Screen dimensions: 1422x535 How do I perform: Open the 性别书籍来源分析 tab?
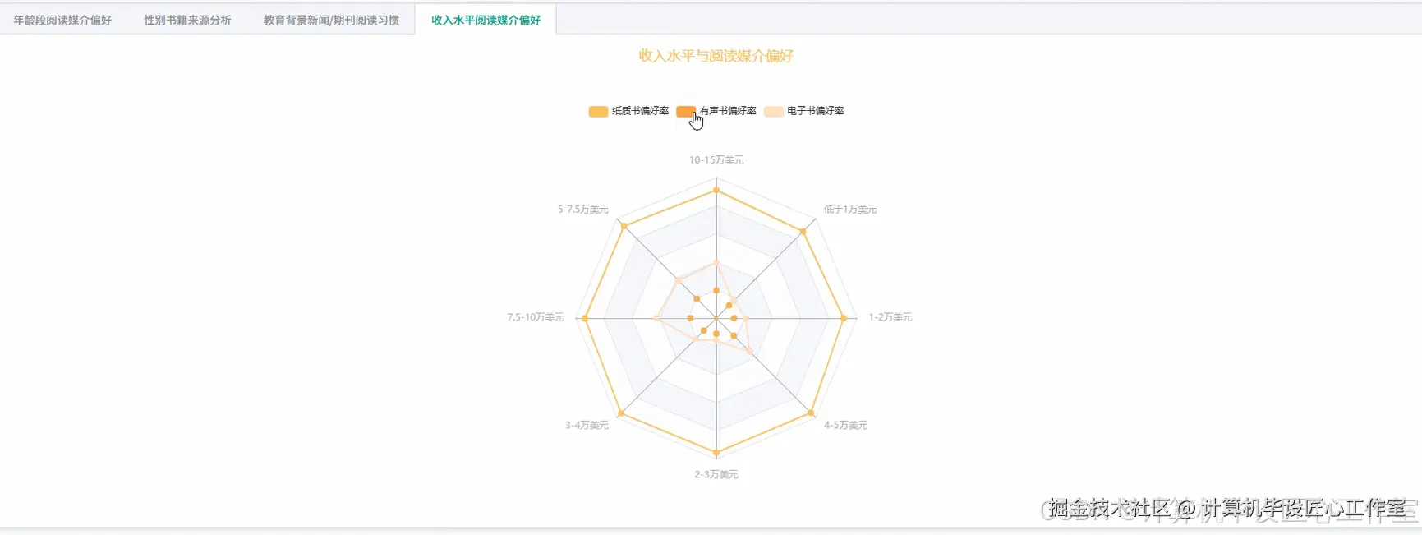coord(187,18)
